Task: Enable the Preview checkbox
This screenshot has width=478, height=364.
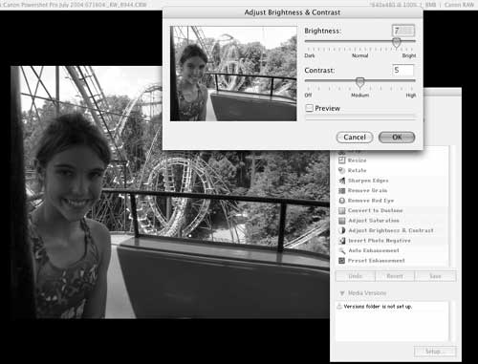Action: click(x=309, y=108)
